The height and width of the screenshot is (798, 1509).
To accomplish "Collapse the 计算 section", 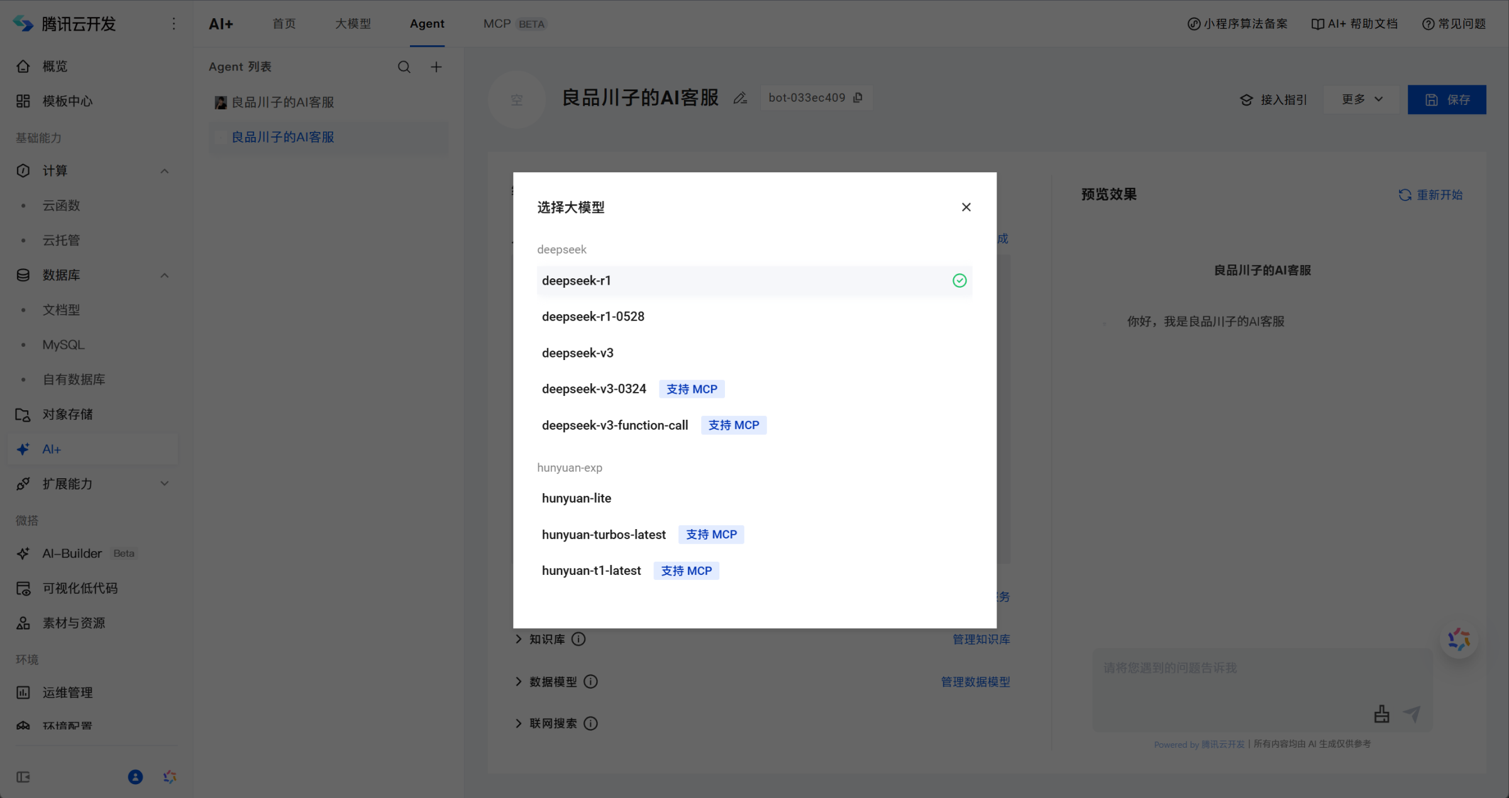I will coord(164,171).
